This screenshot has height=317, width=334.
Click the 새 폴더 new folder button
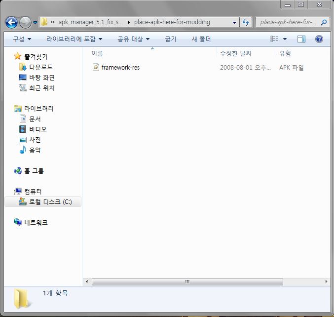(201, 39)
